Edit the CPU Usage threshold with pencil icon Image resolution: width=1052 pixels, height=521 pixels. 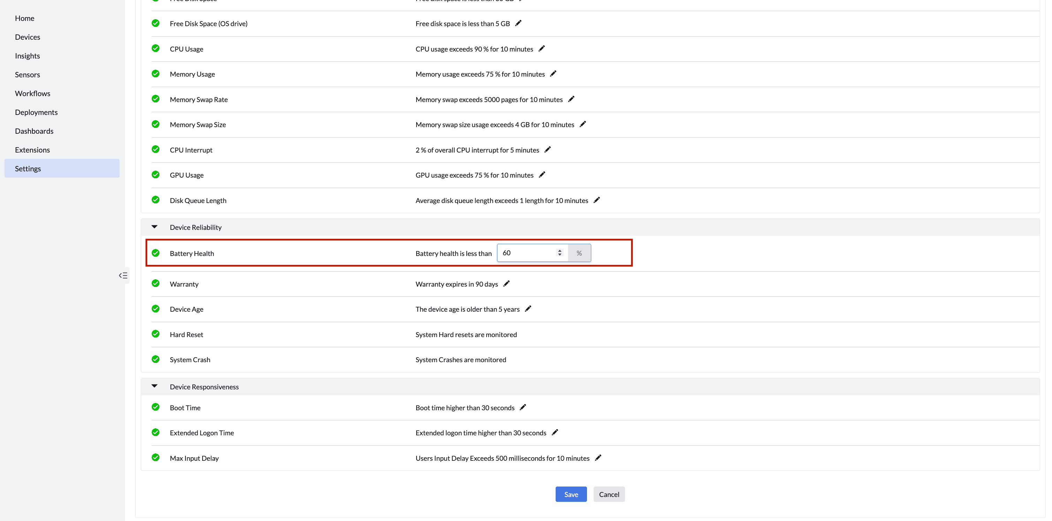point(542,48)
